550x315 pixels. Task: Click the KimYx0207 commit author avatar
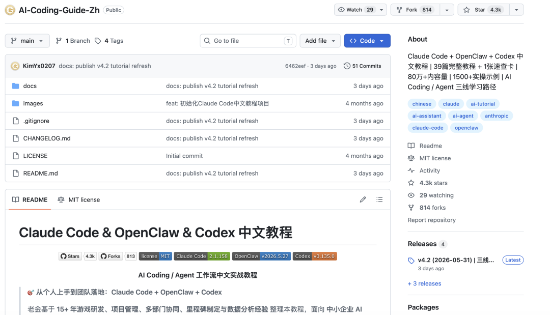tap(15, 66)
